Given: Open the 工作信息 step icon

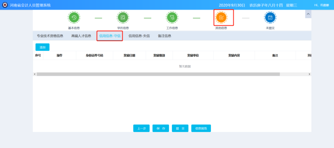Looking at the screenshot, I should [172, 18].
